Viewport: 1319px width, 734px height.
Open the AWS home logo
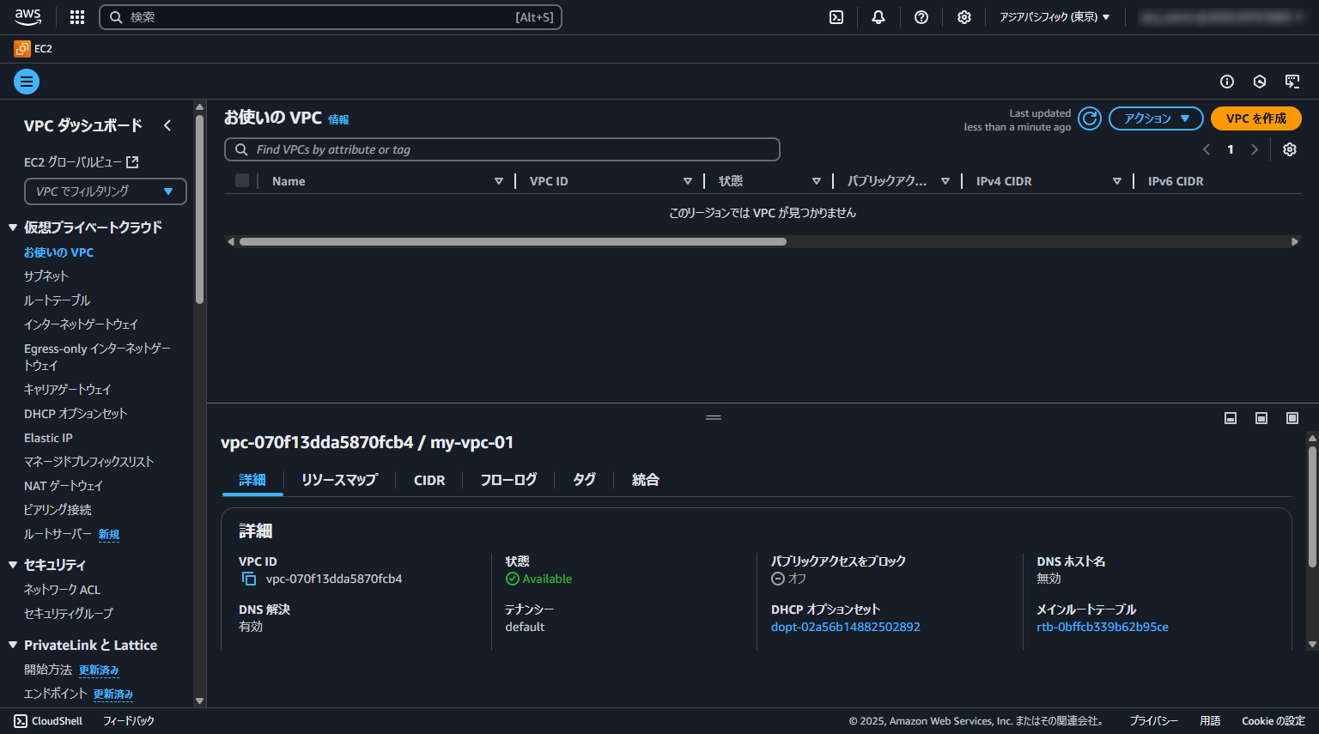coord(27,17)
